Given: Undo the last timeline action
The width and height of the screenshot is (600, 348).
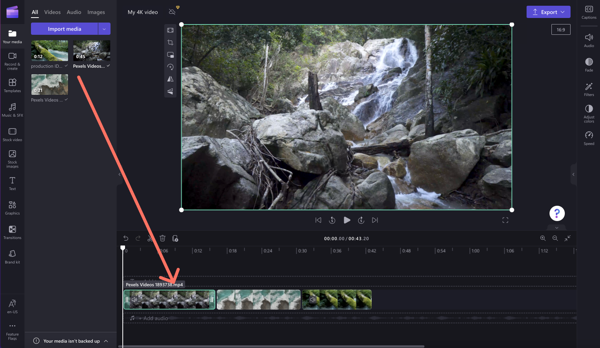Looking at the screenshot, I should [x=126, y=238].
